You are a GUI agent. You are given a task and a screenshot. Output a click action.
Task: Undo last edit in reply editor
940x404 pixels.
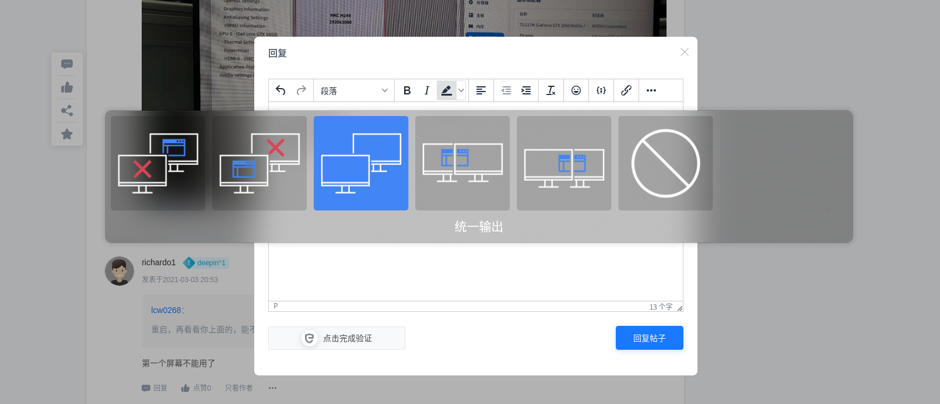click(280, 90)
